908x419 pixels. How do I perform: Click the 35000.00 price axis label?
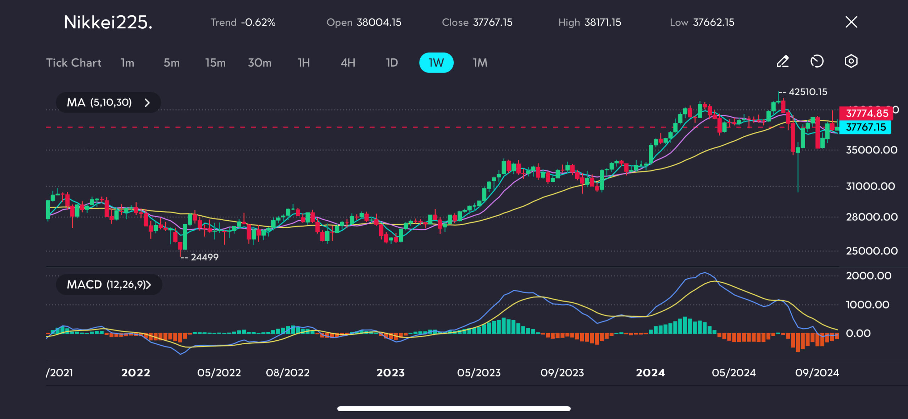click(x=871, y=150)
